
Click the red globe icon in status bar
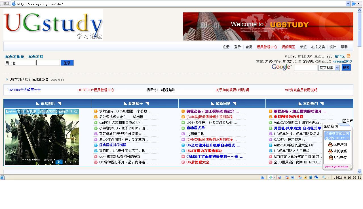[x=279, y=178]
